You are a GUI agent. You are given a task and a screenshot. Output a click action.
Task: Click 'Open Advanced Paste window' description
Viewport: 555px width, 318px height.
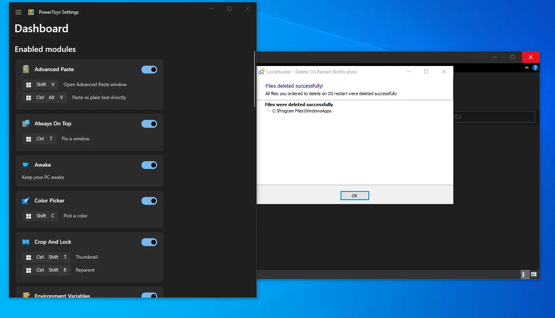[x=95, y=85]
